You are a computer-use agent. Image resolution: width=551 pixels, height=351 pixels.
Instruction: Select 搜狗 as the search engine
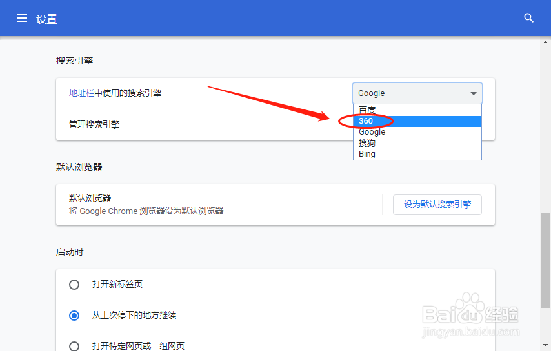pos(417,143)
